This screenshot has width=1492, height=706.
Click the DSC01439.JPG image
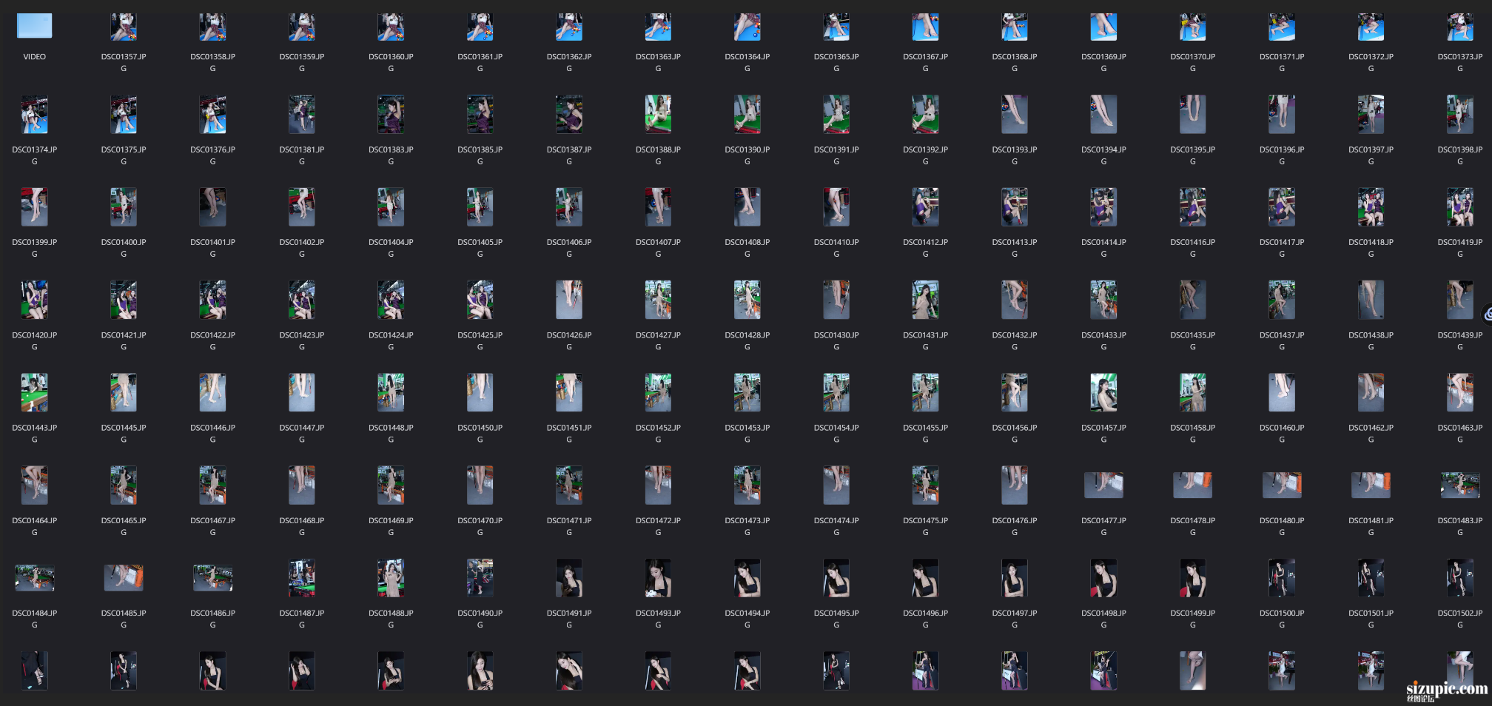pyautogui.click(x=1460, y=300)
